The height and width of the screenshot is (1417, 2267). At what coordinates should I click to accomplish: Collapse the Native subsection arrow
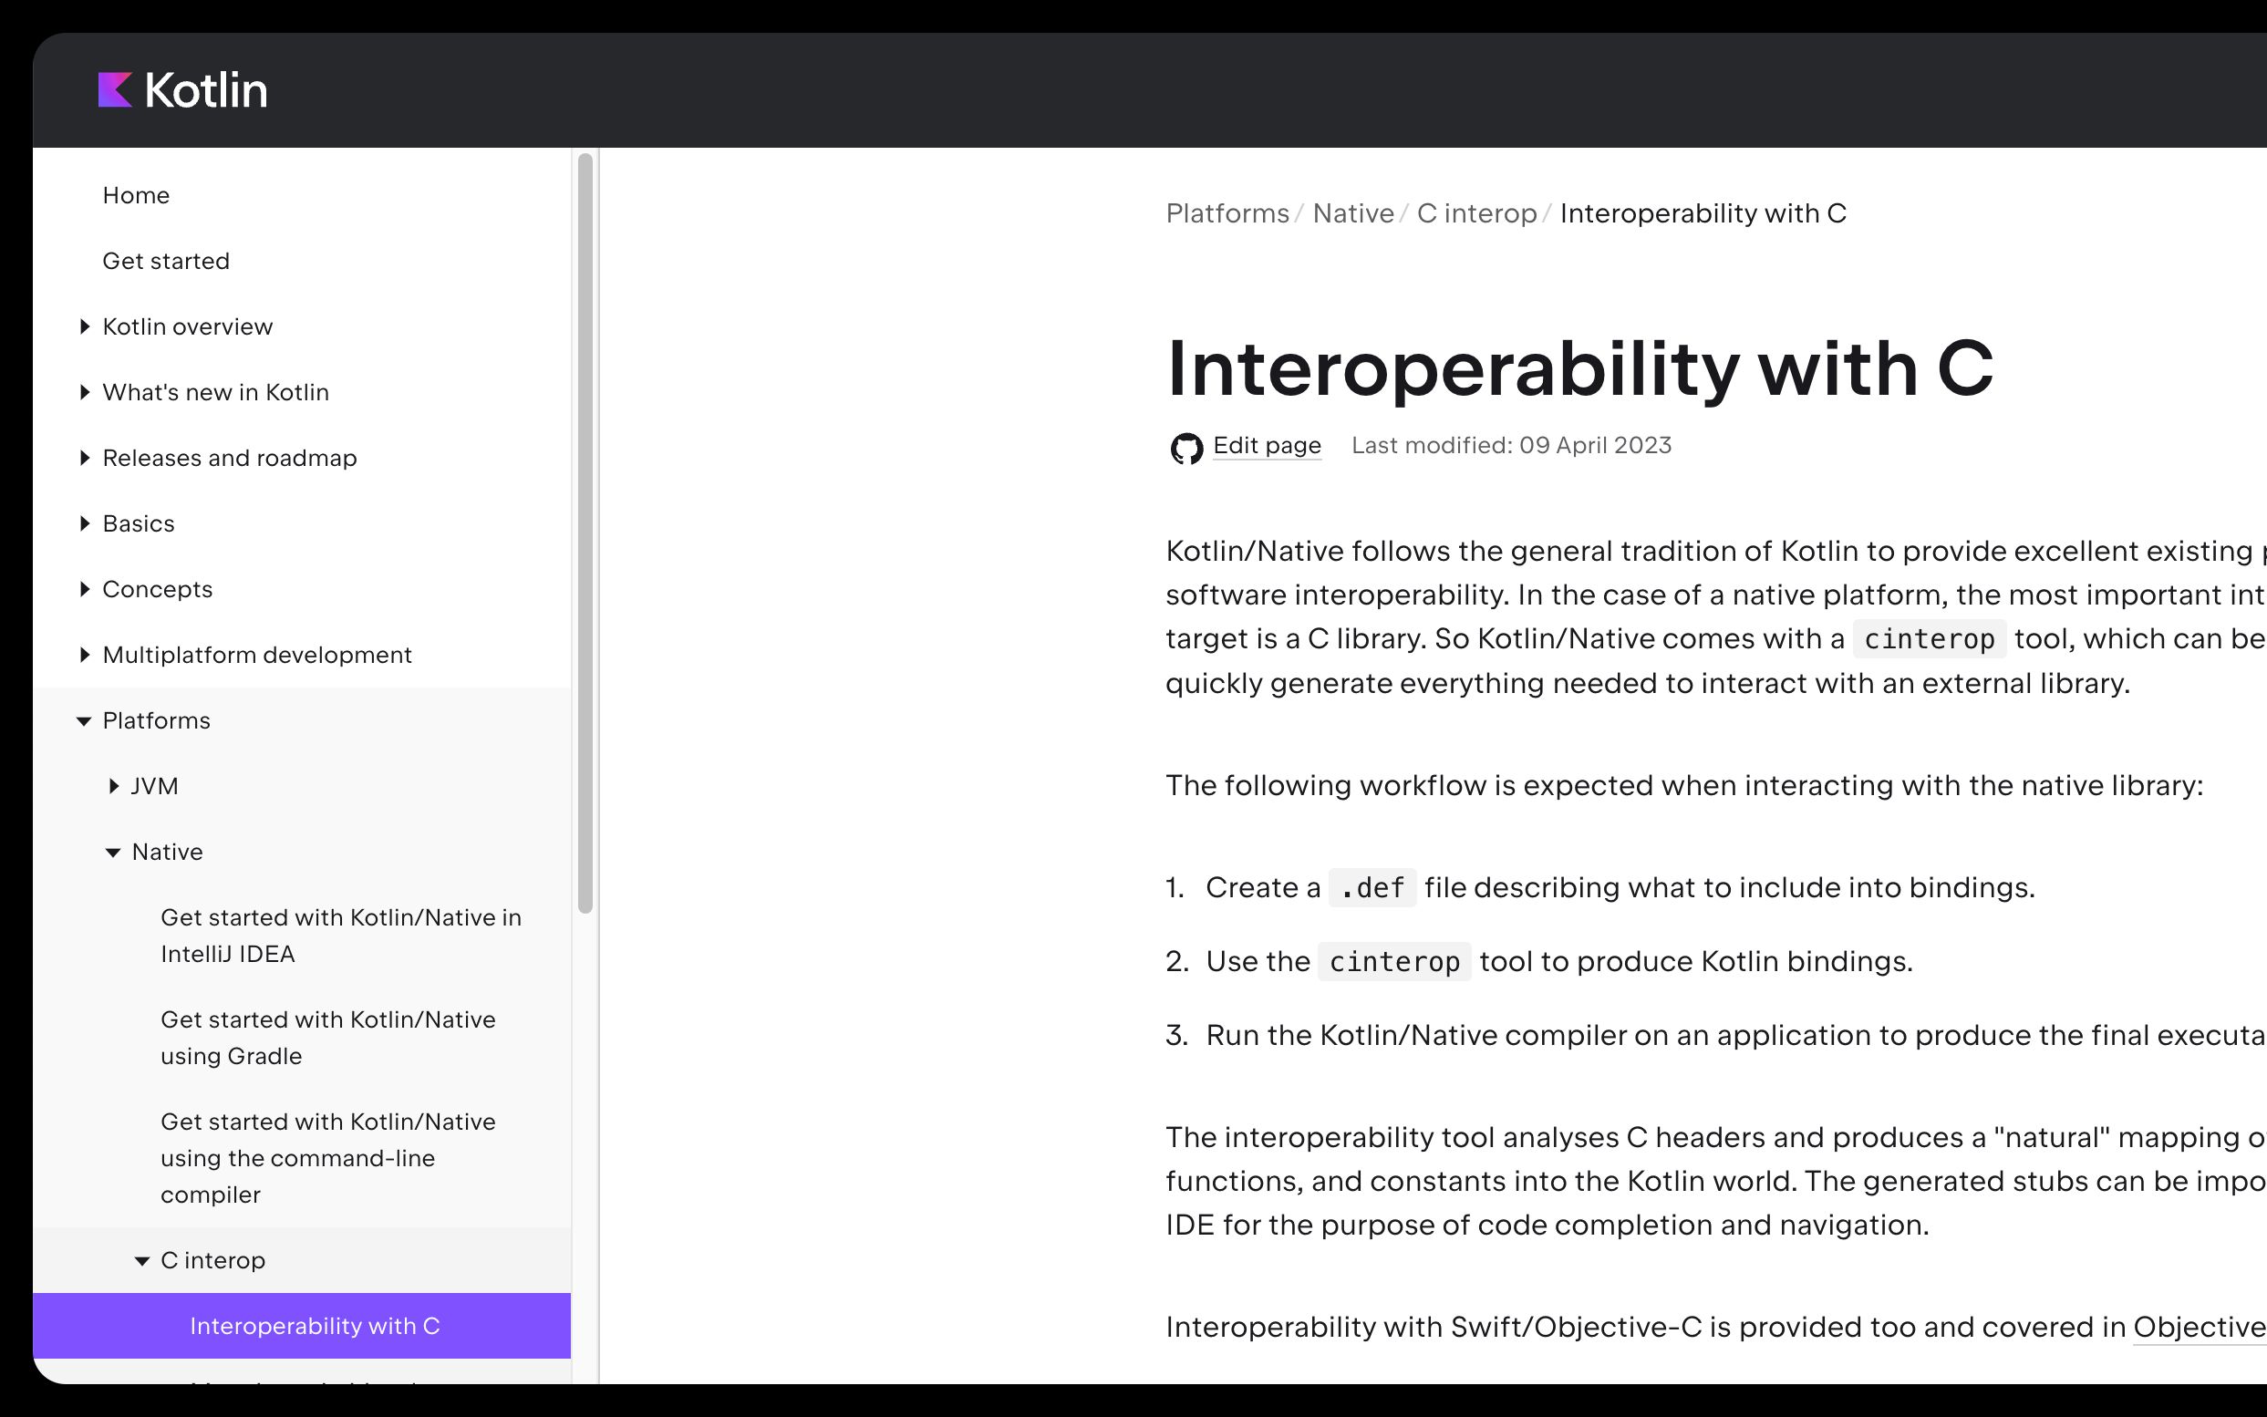click(x=113, y=853)
